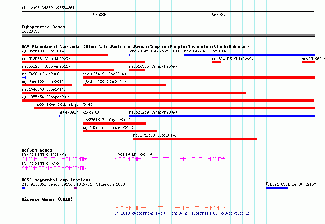Select the full-width red dgv1355n54 bar
Screen dimensions: 325x224
point(168,101)
